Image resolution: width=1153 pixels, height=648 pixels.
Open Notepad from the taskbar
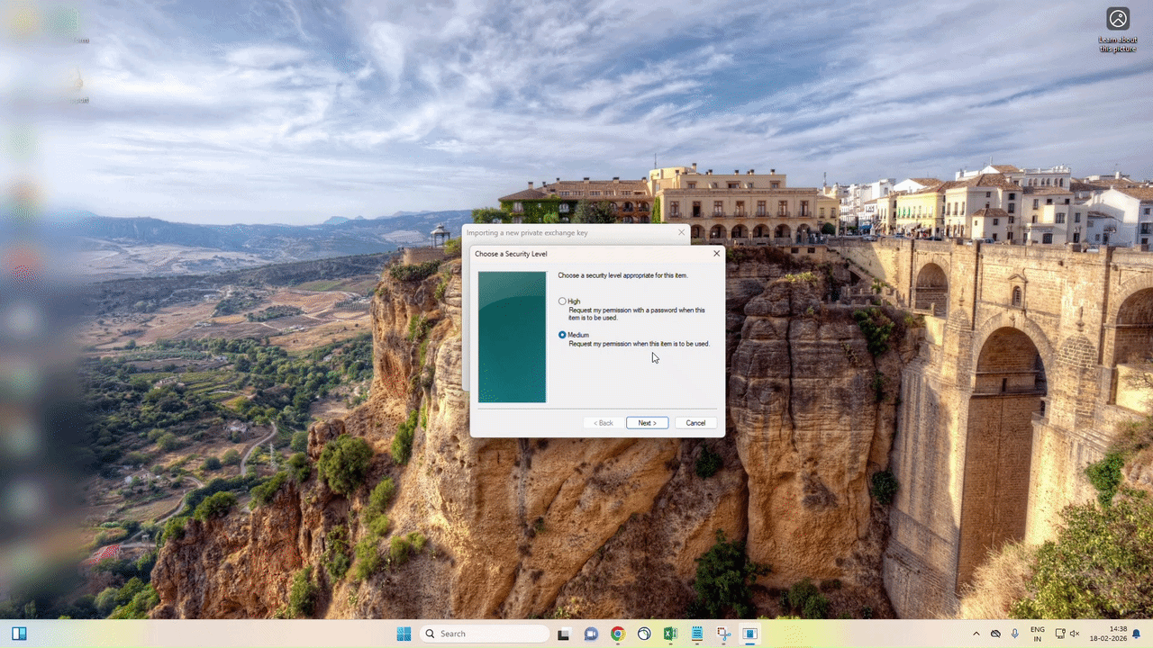click(x=697, y=634)
